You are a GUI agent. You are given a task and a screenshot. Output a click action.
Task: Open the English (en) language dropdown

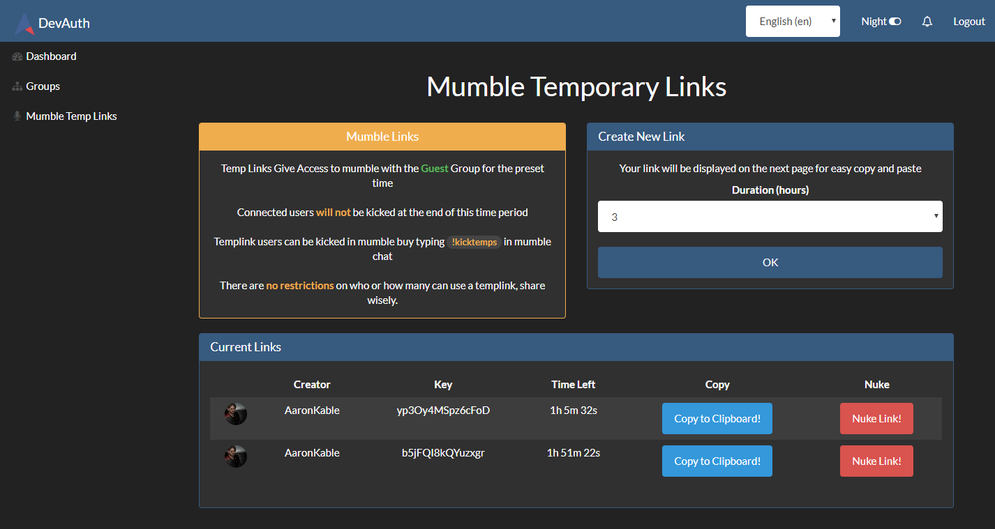[x=793, y=22]
